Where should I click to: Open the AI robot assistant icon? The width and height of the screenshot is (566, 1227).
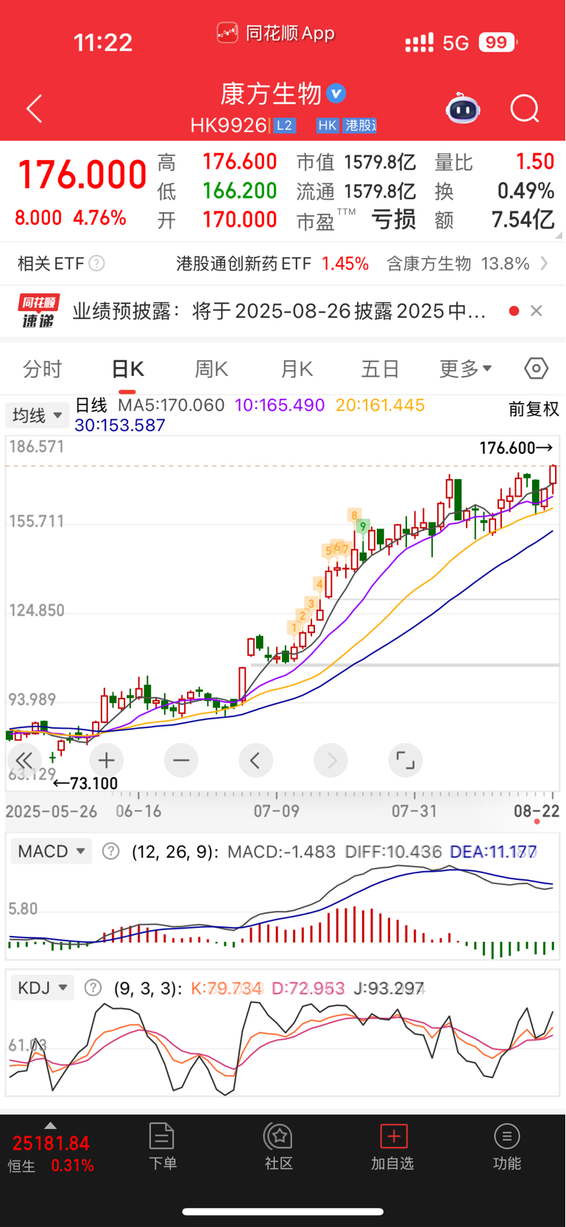click(x=463, y=108)
